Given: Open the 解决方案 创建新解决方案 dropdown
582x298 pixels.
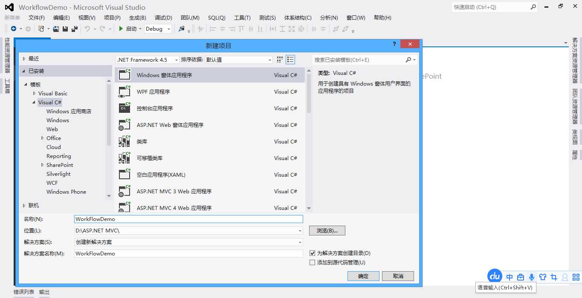Looking at the screenshot, I should point(188,242).
